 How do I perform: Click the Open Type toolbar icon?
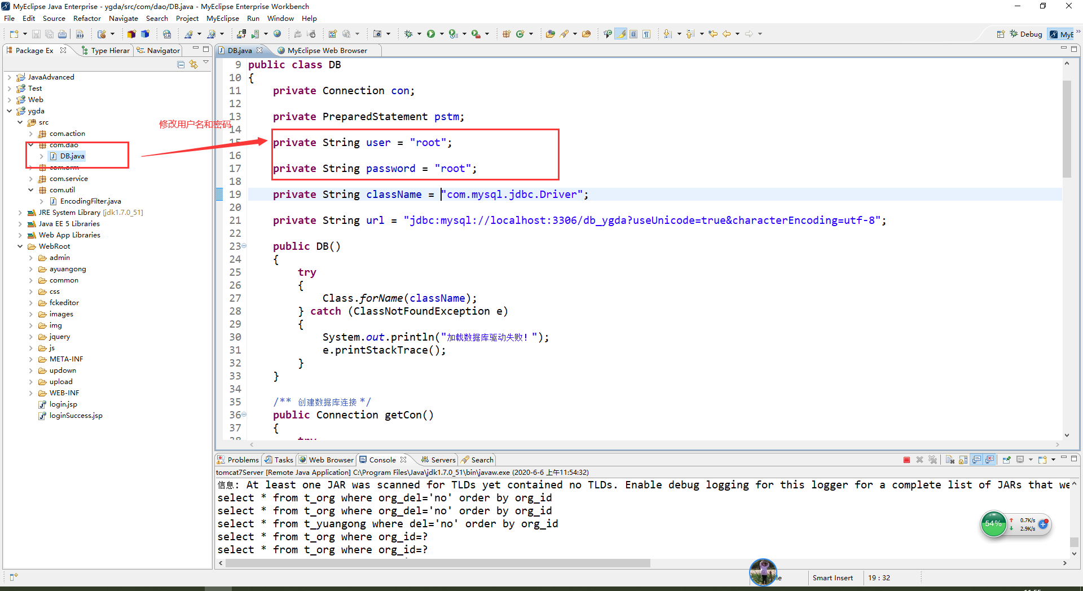point(550,34)
